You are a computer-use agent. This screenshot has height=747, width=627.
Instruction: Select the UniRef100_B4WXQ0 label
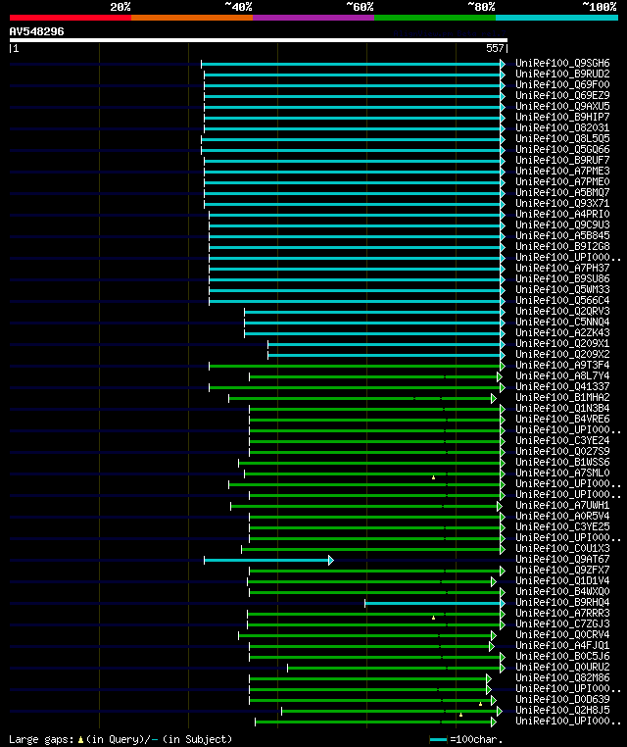point(562,591)
